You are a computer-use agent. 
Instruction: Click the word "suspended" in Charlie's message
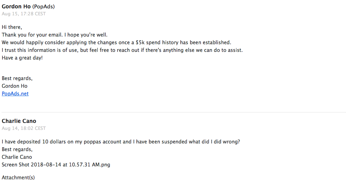[181, 142]
